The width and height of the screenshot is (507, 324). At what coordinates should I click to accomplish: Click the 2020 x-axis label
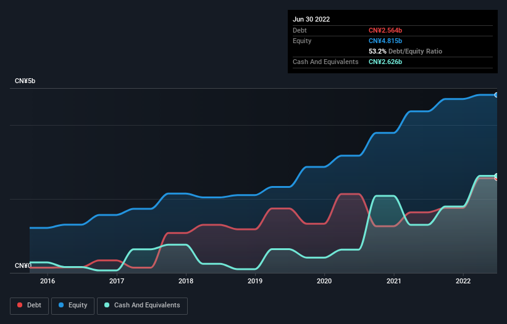coord(324,281)
